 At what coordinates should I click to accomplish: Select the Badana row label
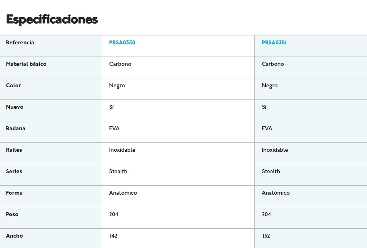tap(16, 128)
